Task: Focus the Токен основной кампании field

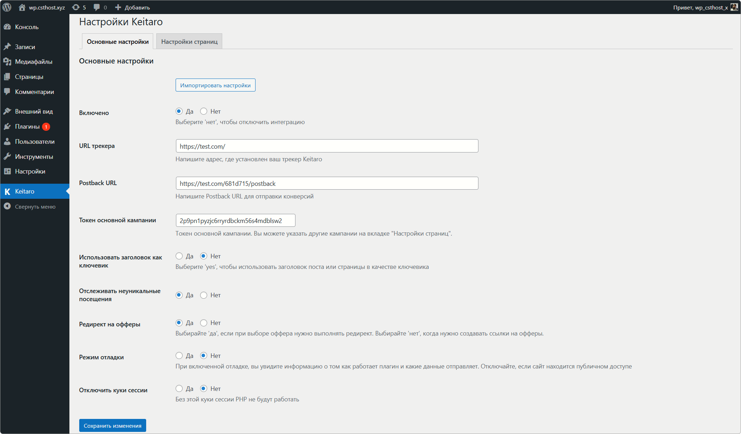Action: coord(236,221)
